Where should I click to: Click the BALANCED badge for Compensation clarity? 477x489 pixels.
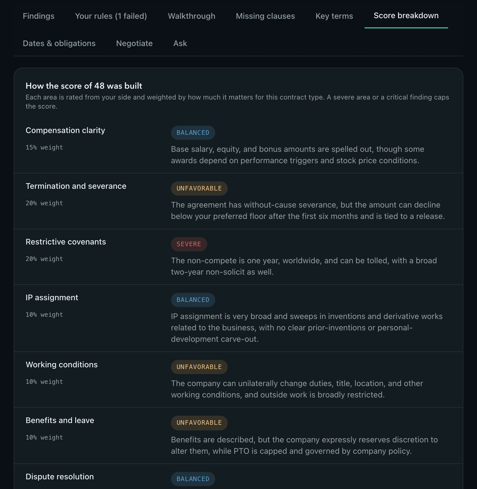(x=193, y=133)
